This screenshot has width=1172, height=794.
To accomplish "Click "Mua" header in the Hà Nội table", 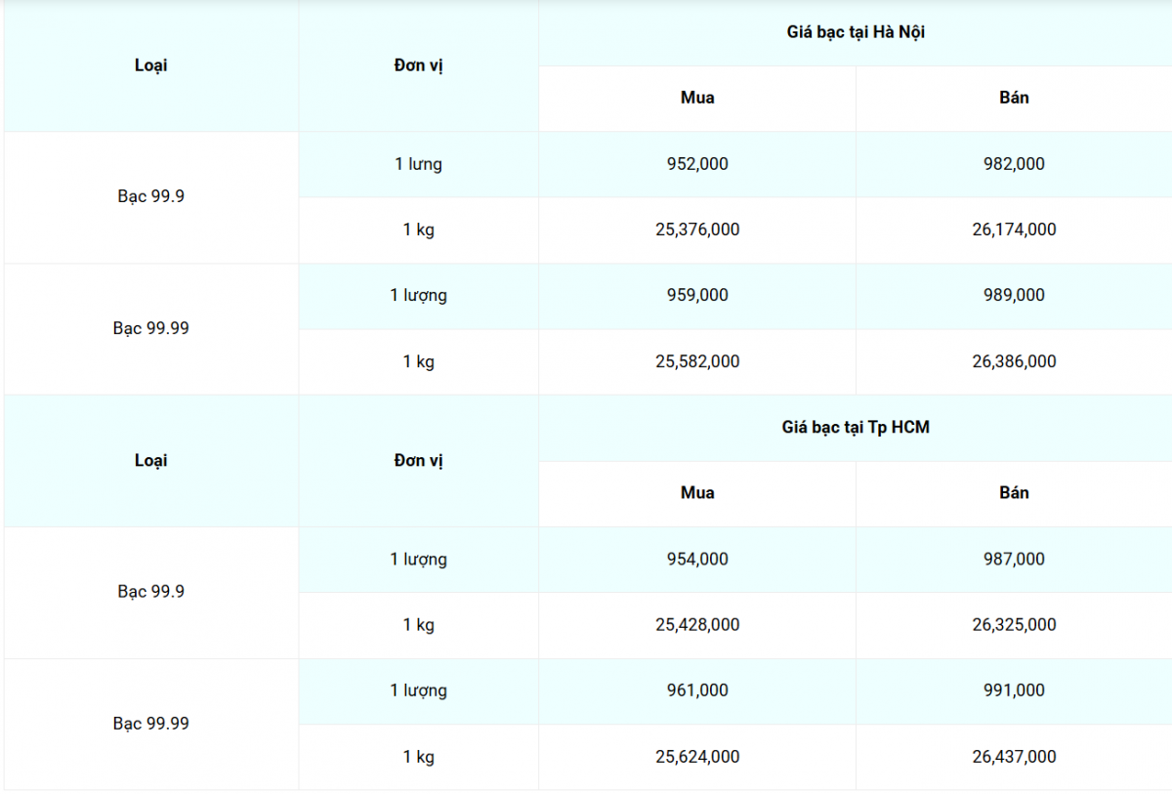I will coord(697,98).
